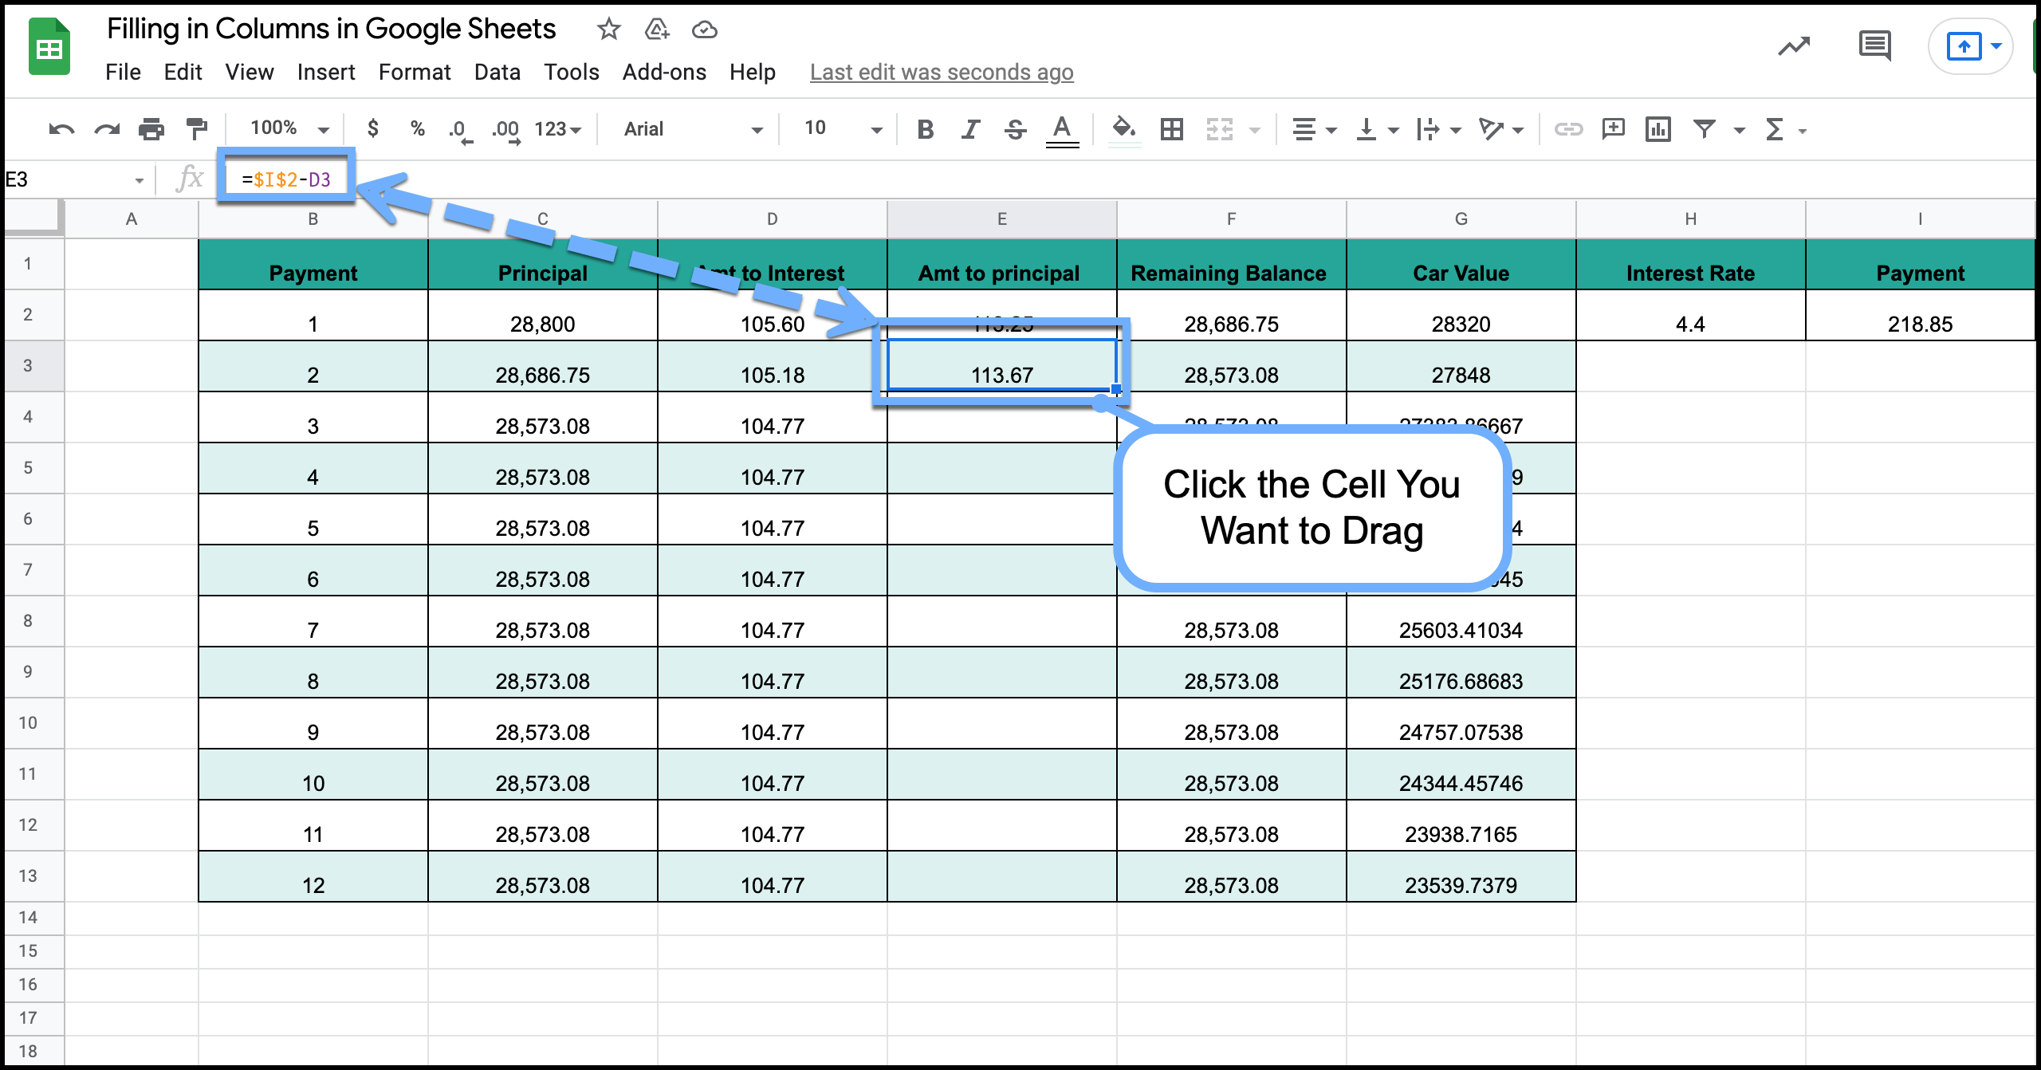Click the formula bar input field
Image resolution: width=2041 pixels, height=1070 pixels.
click(x=288, y=178)
